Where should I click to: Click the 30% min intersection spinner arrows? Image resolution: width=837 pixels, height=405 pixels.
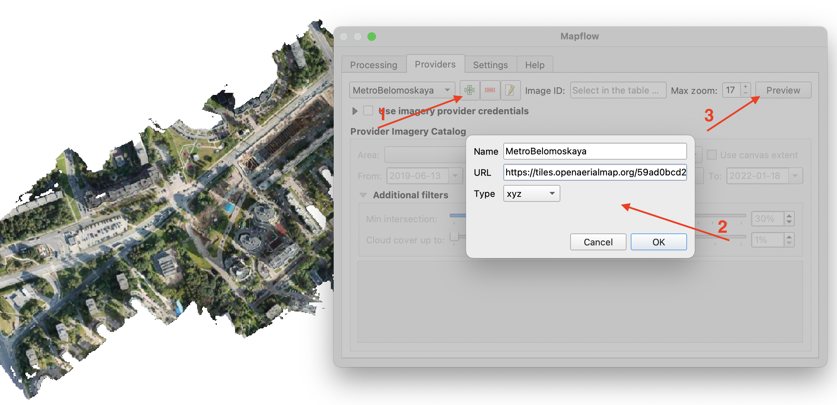pyautogui.click(x=789, y=219)
